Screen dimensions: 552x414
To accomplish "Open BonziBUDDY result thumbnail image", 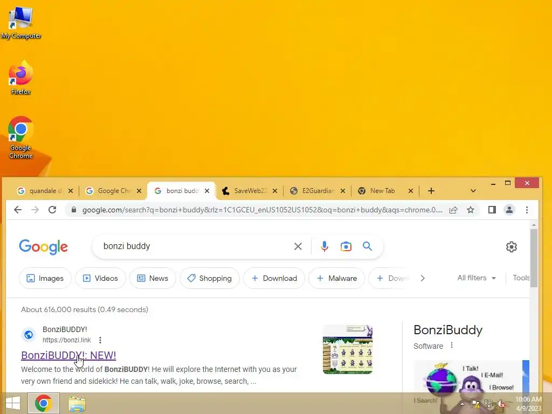I will click(x=348, y=349).
